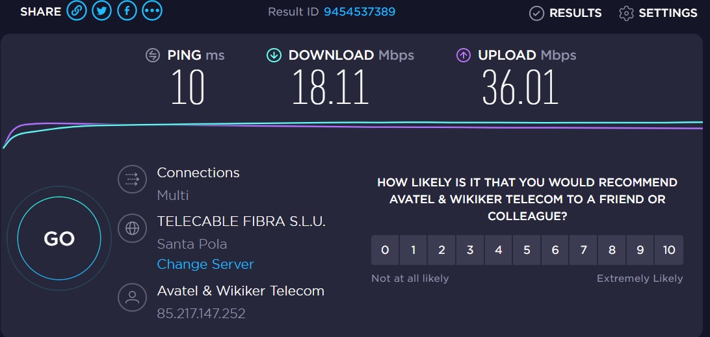Start the test with GO button
The height and width of the screenshot is (337, 710).
pos(59,238)
